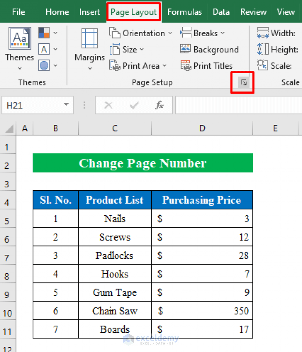Click in the formula bar input
Image resolution: width=302 pixels, height=352 pixels.
click(x=239, y=105)
